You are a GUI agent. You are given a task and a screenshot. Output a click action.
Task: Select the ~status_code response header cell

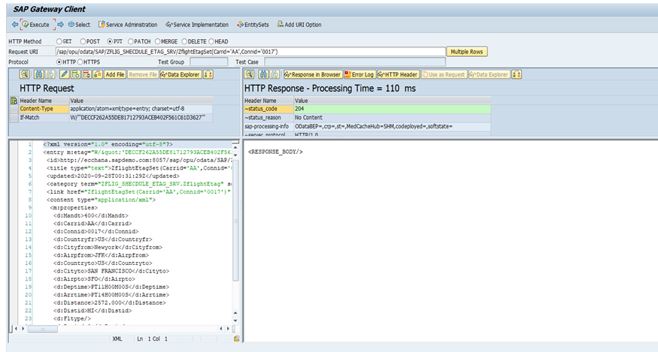coord(268,109)
